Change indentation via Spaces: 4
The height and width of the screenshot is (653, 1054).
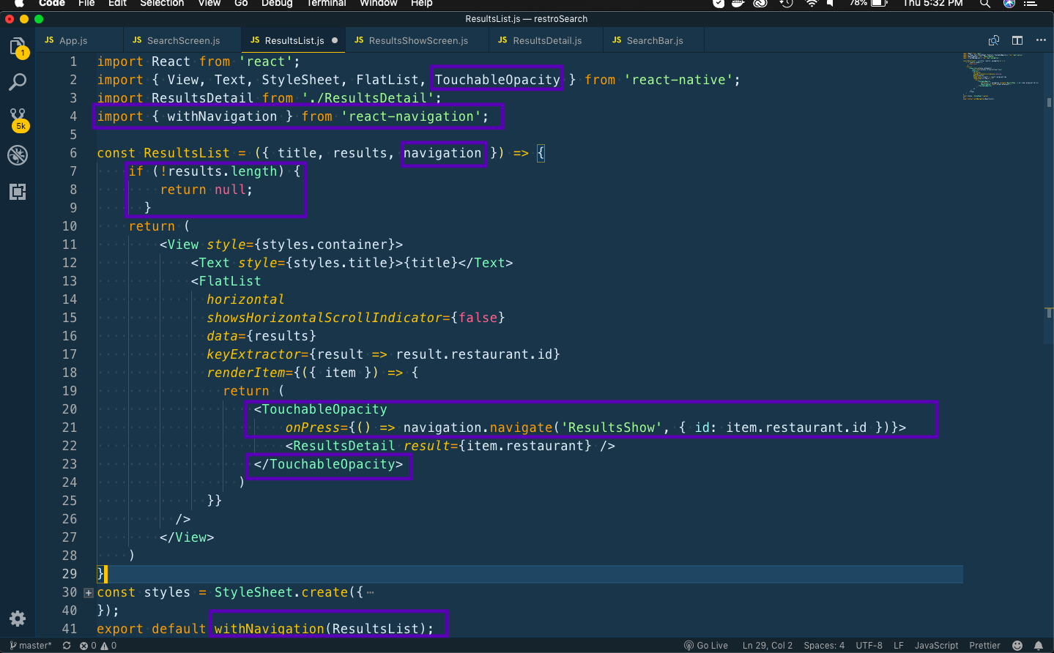[824, 646]
